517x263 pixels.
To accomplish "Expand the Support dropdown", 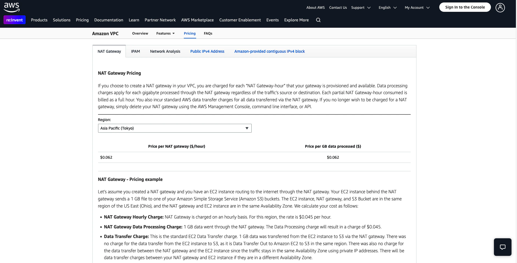I will pos(361,8).
